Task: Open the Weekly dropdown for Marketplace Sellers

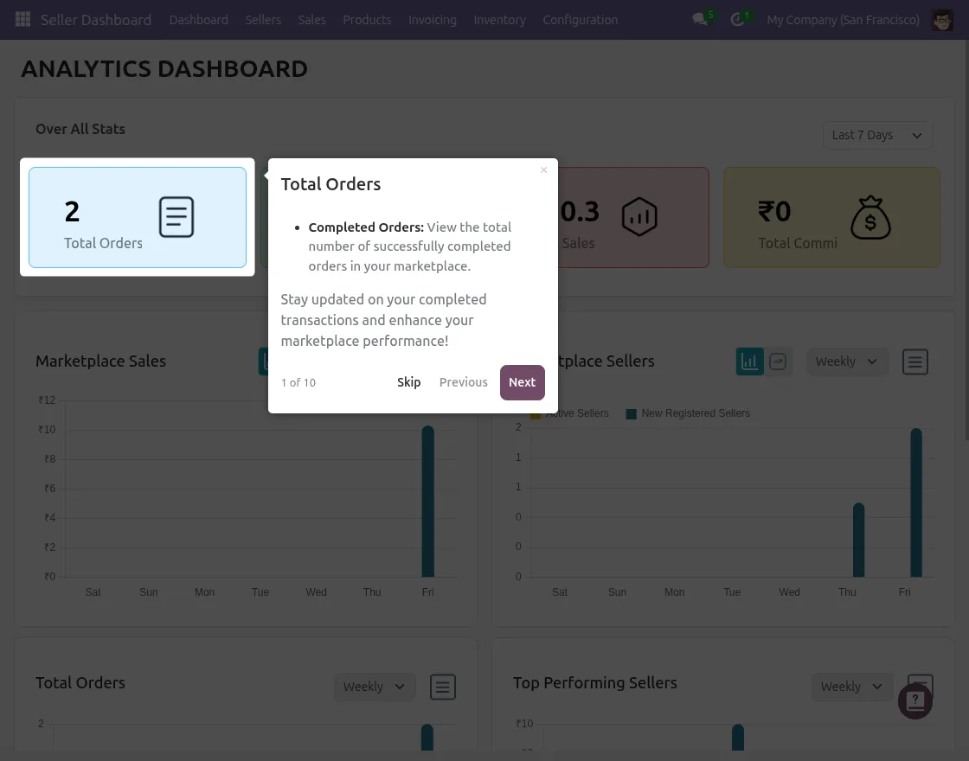Action: pyautogui.click(x=847, y=361)
